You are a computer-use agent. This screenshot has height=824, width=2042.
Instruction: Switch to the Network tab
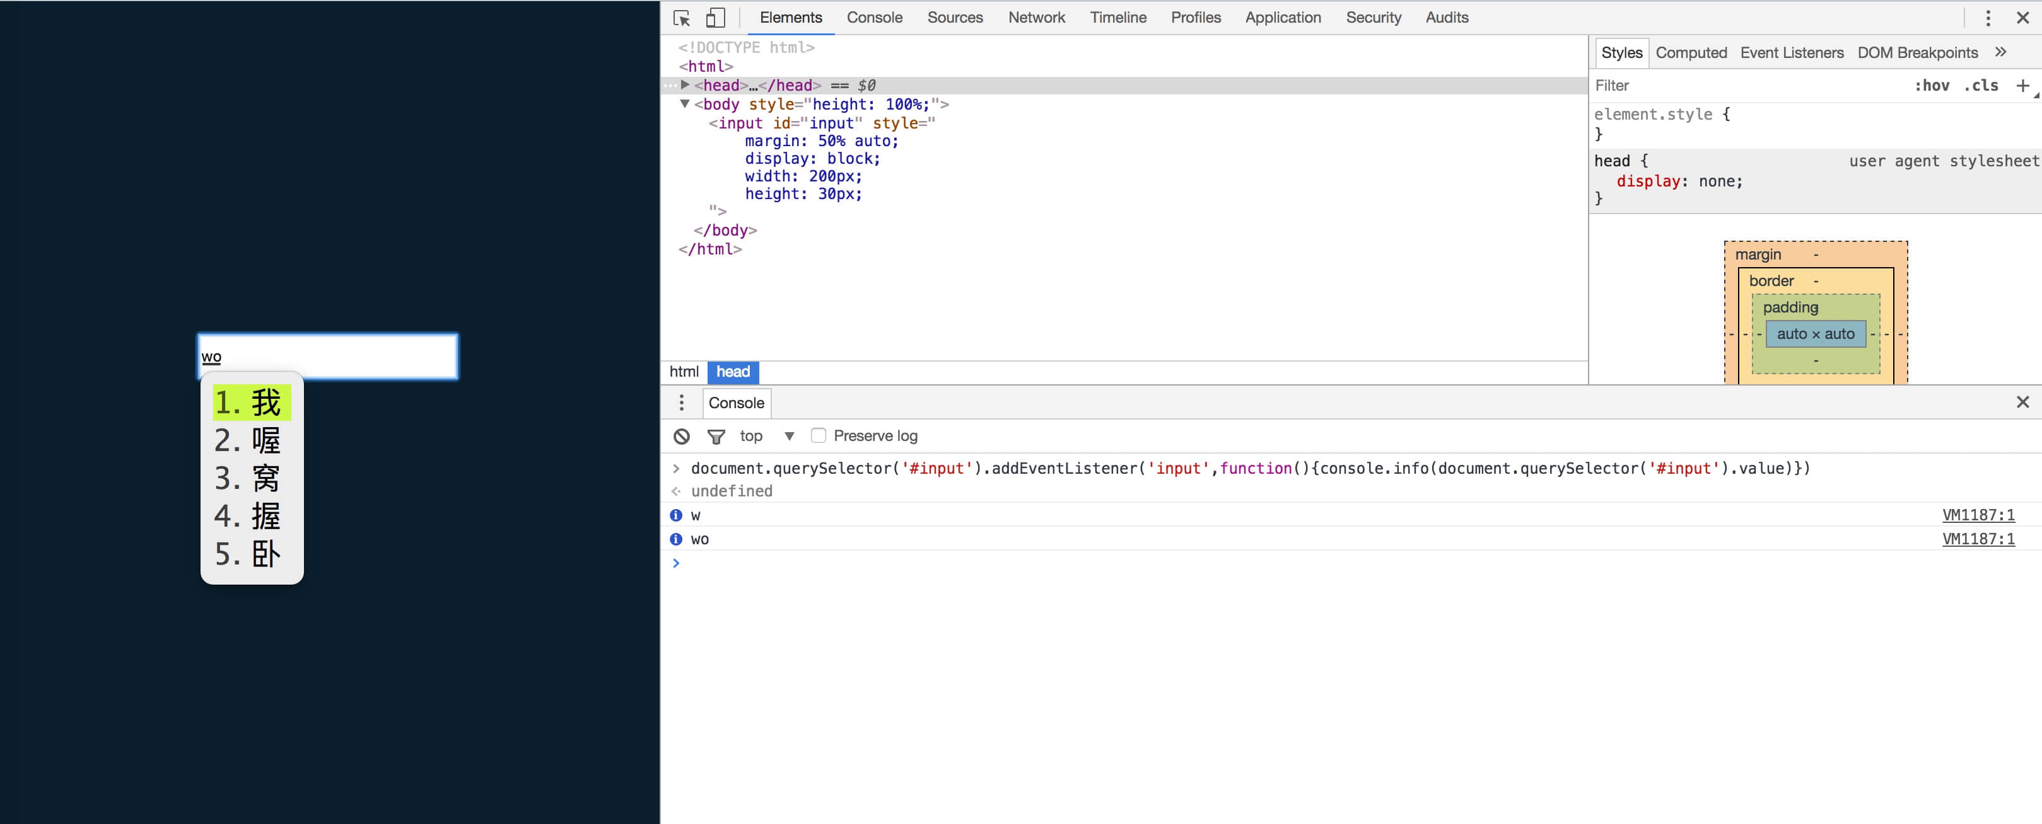[1036, 18]
